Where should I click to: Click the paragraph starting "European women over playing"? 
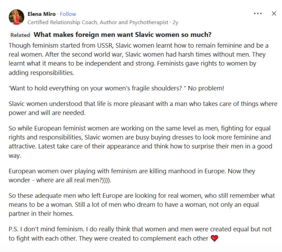point(132,175)
